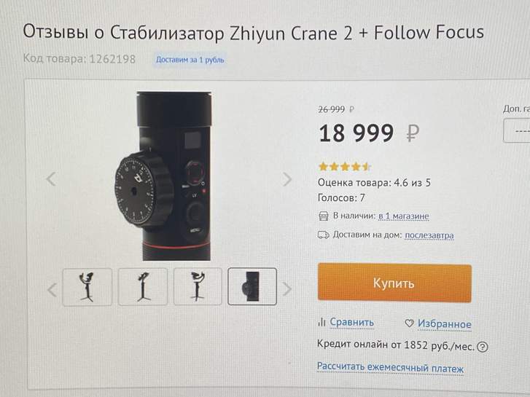Move thumbnail strip back with left chevron
The width and height of the screenshot is (530, 397).
[x=52, y=290]
